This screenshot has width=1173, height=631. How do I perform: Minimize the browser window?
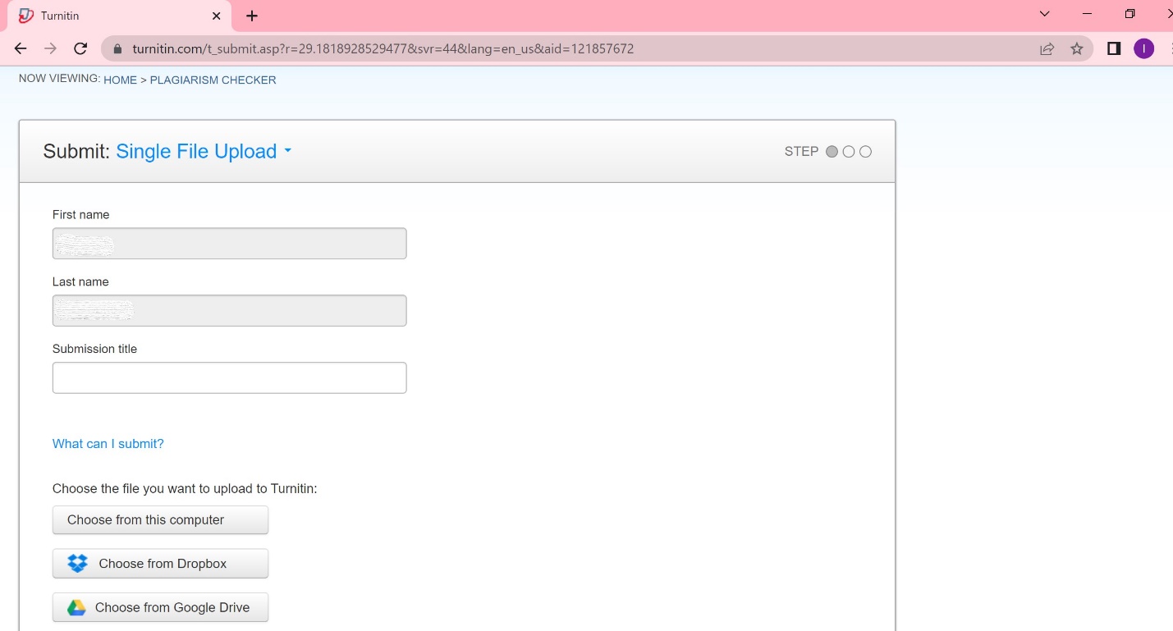[x=1088, y=14]
